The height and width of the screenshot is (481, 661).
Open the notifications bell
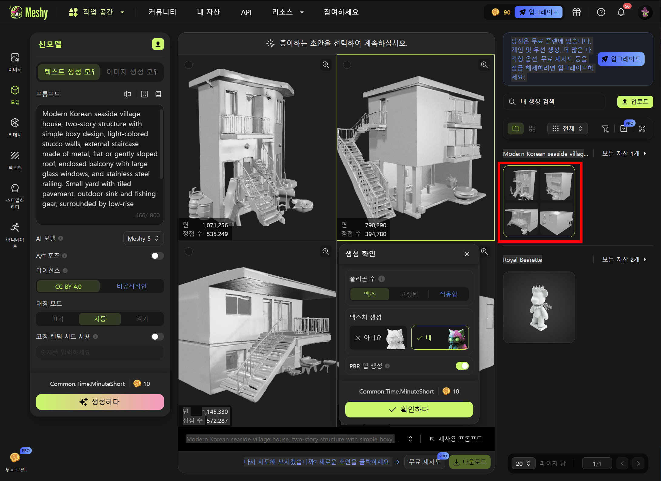(621, 12)
